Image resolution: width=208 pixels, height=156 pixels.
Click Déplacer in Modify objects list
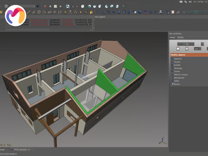pos(178,59)
